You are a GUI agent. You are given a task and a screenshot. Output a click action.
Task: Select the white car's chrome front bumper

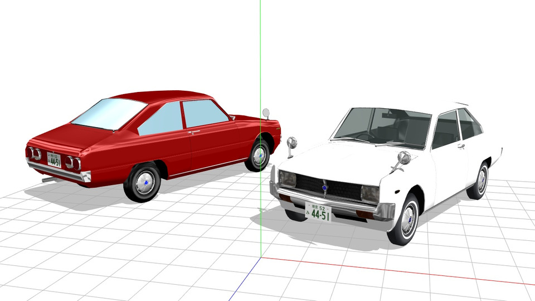334,202
